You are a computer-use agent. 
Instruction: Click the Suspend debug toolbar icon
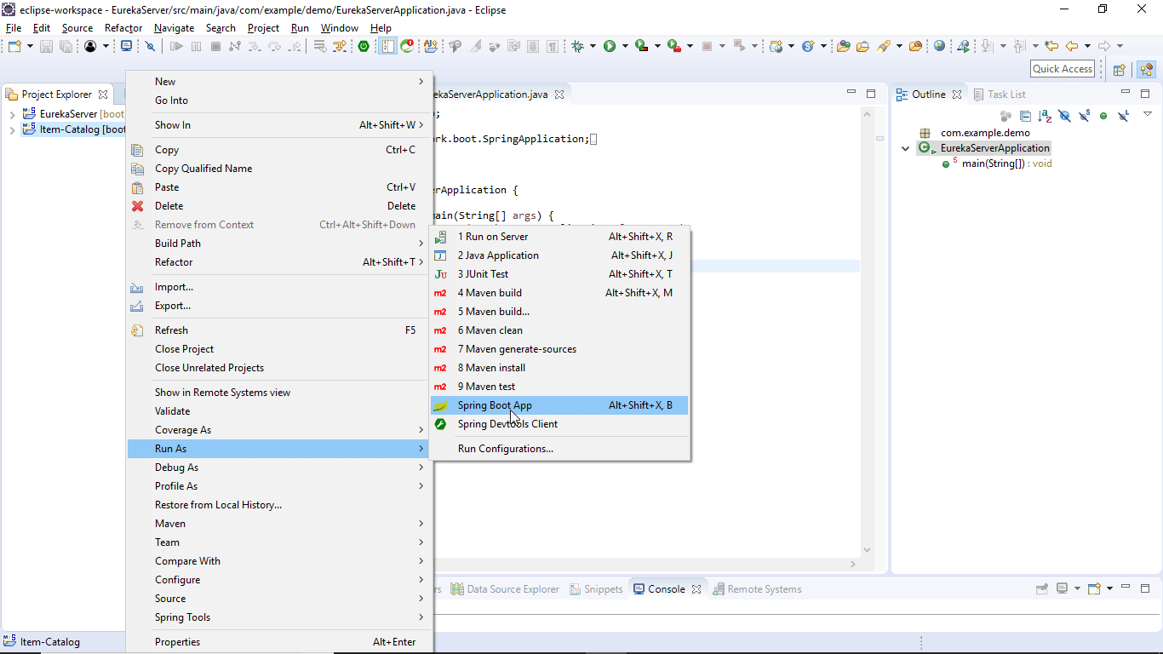click(x=196, y=46)
